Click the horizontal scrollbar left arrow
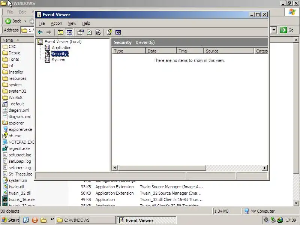Screen dimensions: 300x225 115,168
